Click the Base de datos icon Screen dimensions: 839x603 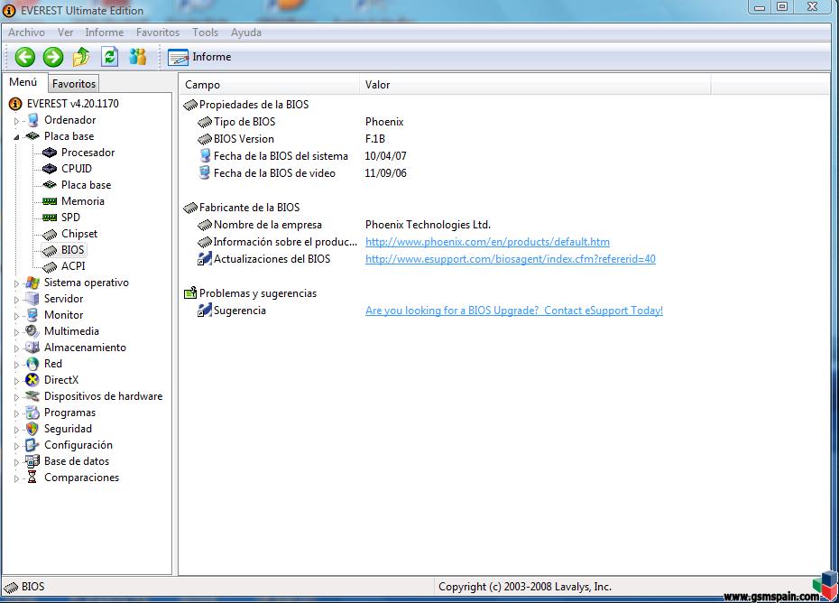pos(32,461)
